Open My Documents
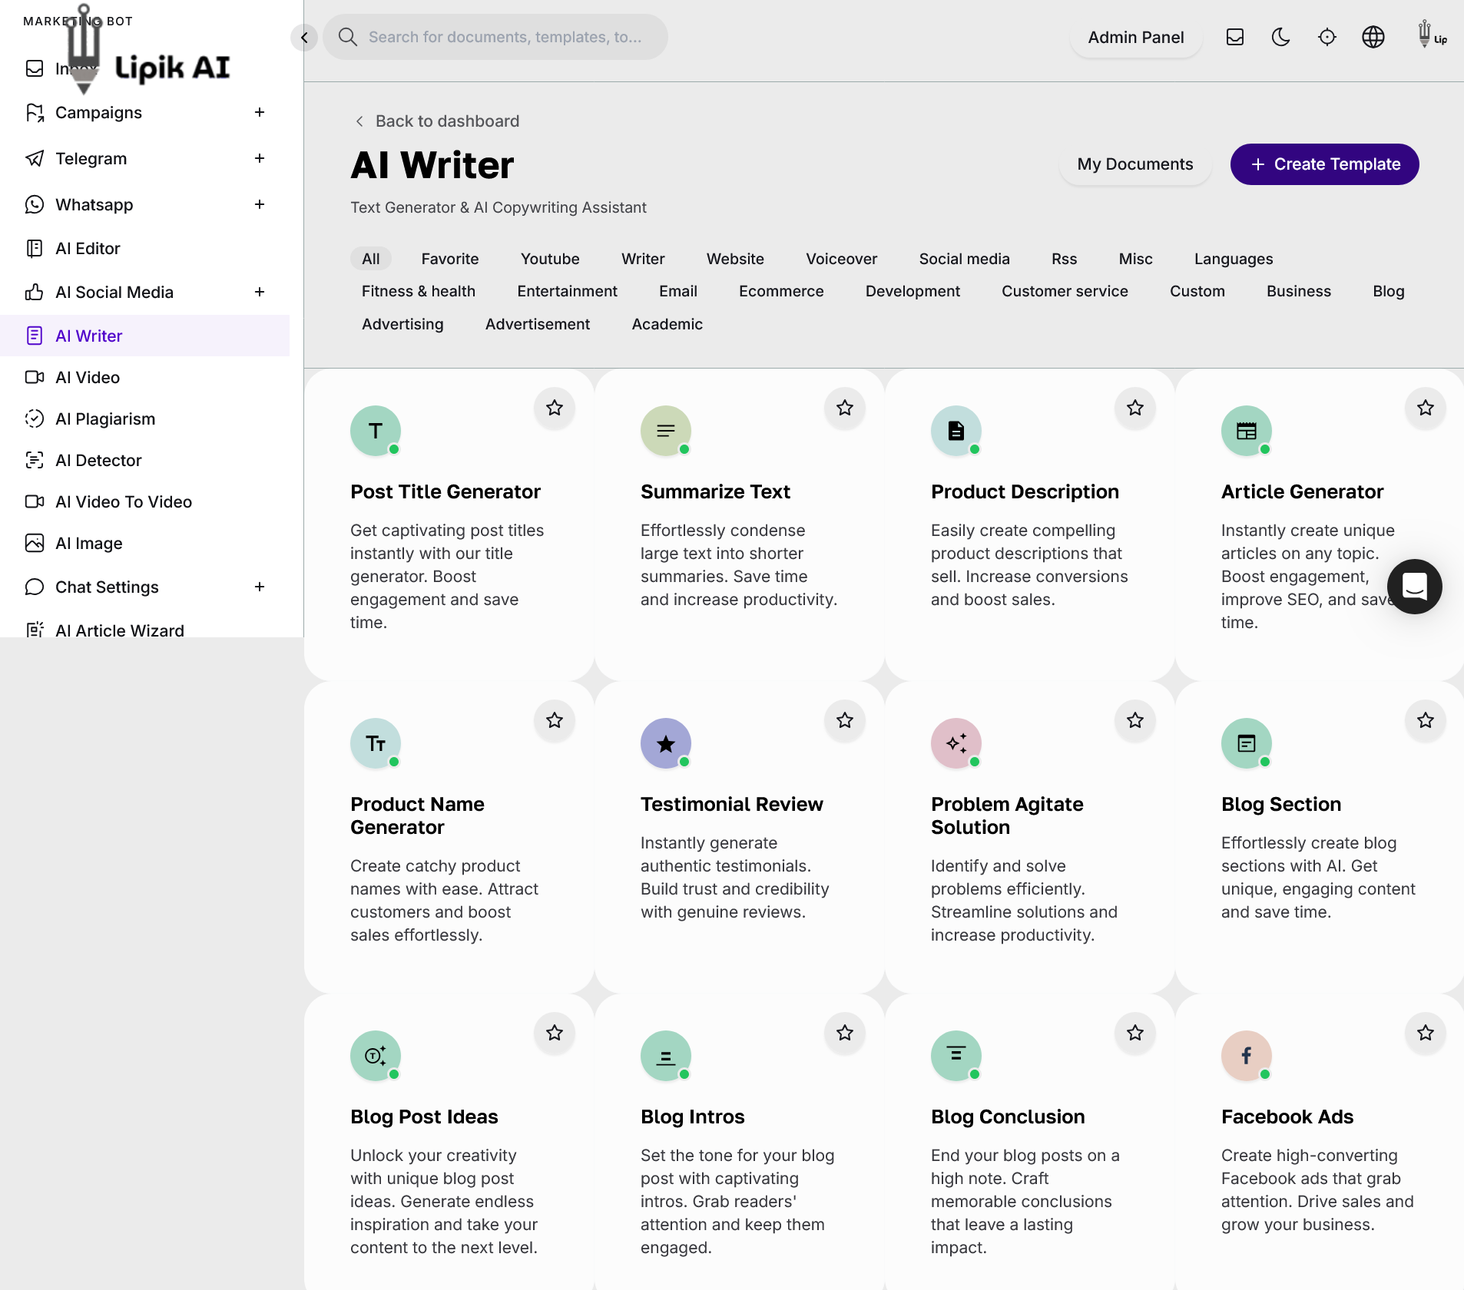 coord(1135,164)
